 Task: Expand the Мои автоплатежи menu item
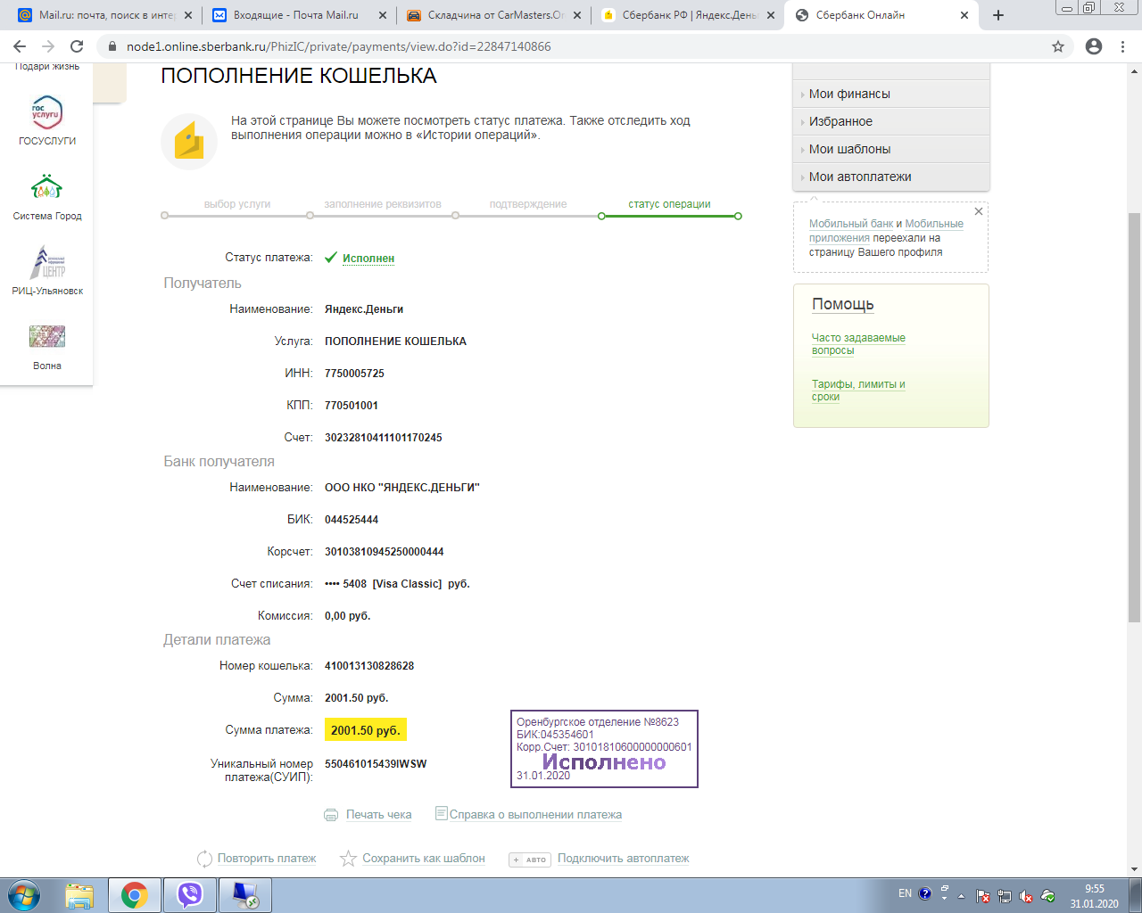[x=891, y=177]
